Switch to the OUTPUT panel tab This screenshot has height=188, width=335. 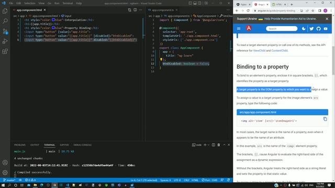click(35, 145)
